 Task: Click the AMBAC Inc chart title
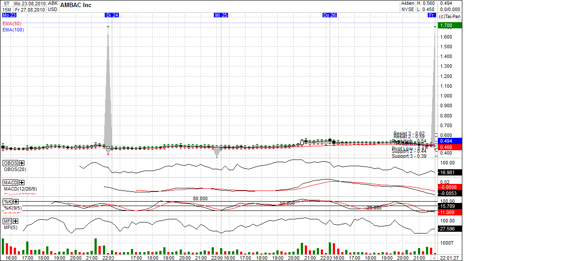point(76,5)
